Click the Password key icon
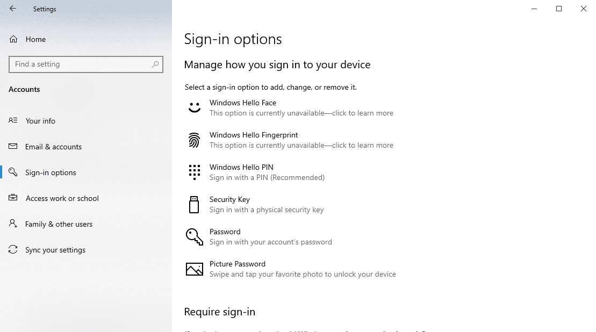 point(194,237)
